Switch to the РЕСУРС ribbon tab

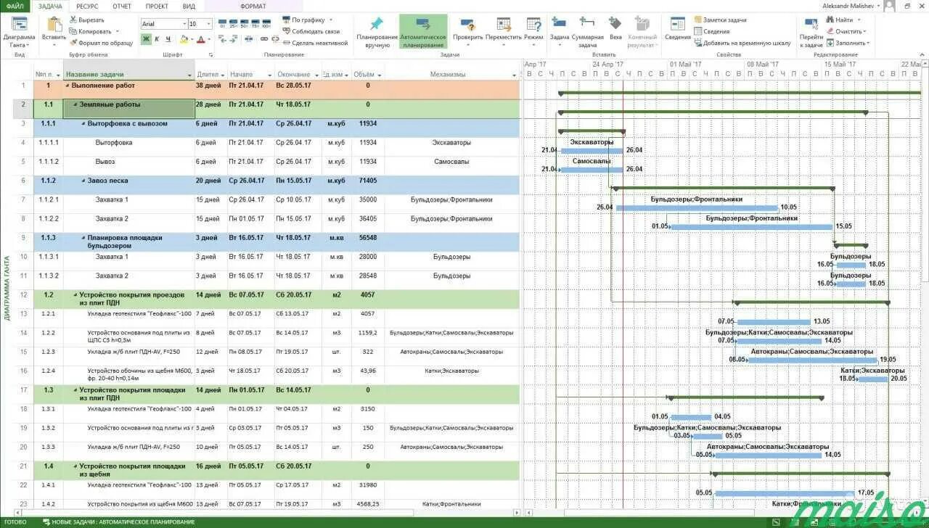86,6
